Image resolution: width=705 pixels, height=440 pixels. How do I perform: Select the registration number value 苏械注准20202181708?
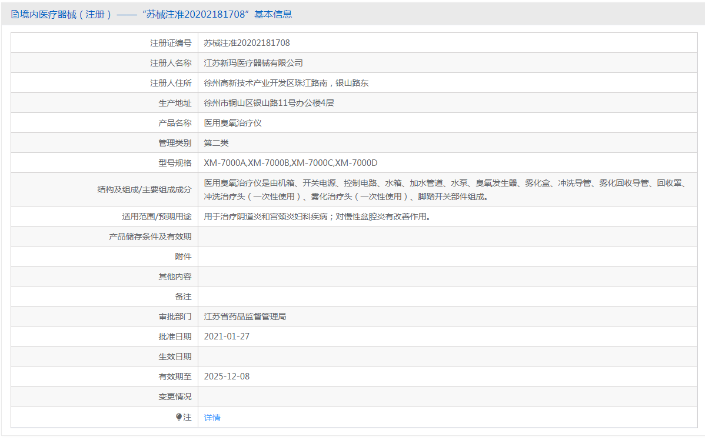click(247, 43)
